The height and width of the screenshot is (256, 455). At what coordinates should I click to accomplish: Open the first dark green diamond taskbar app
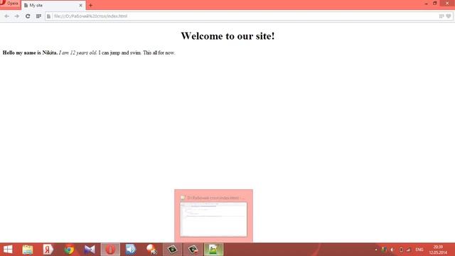tap(172, 250)
